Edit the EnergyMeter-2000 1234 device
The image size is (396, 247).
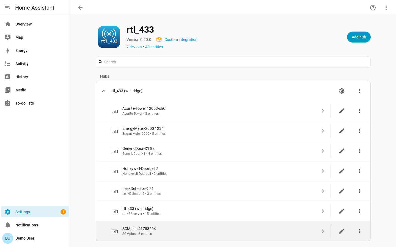click(x=342, y=131)
